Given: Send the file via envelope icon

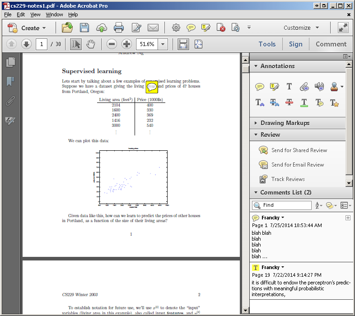Looking at the screenshot, I should 153,28.
